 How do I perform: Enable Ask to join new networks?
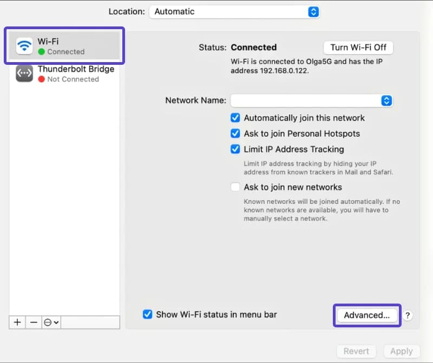(235, 187)
